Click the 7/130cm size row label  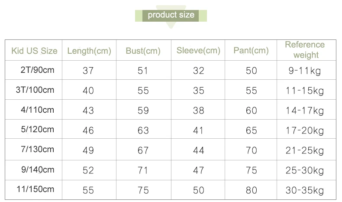point(37,150)
